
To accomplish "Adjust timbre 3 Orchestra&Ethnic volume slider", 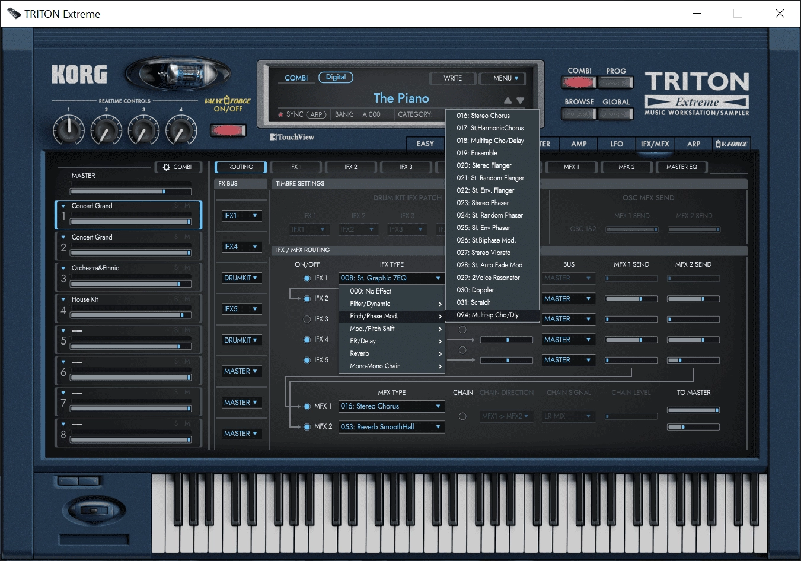I will point(130,284).
